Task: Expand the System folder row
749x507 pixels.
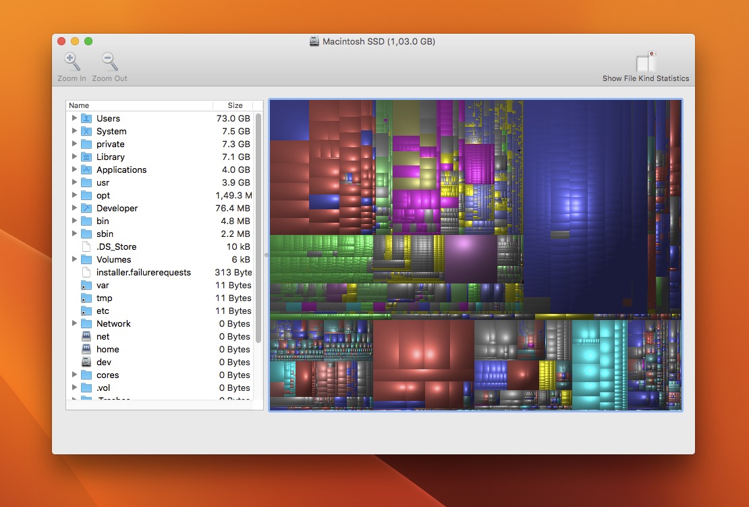Action: tap(74, 130)
